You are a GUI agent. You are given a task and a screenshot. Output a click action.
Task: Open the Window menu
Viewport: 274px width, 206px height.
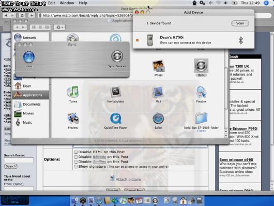(67, 3)
